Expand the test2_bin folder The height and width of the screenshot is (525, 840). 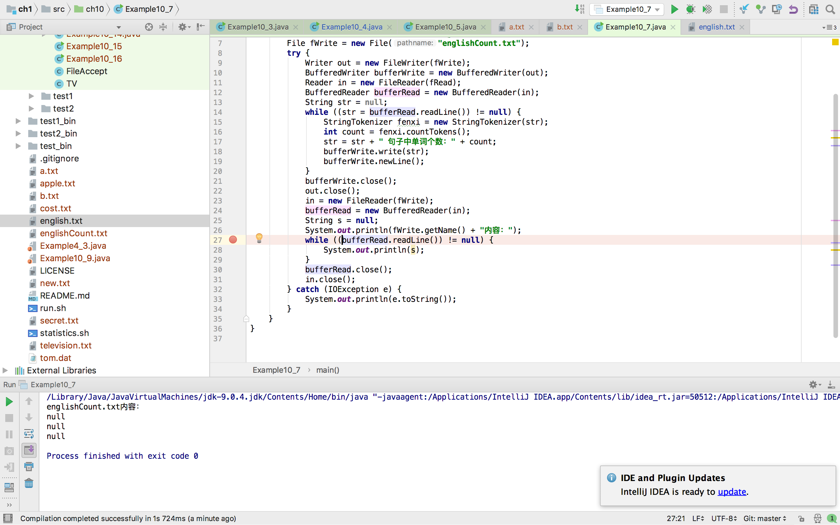18,134
